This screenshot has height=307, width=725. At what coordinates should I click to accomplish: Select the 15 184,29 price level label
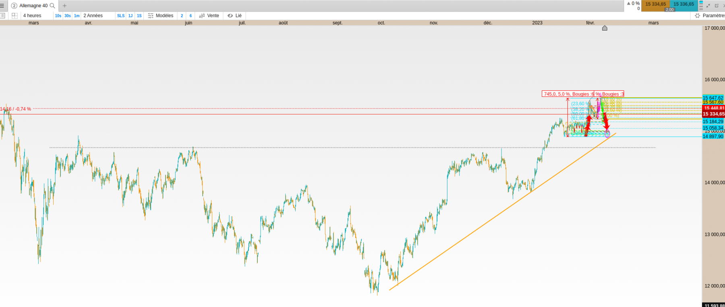pyautogui.click(x=713, y=121)
